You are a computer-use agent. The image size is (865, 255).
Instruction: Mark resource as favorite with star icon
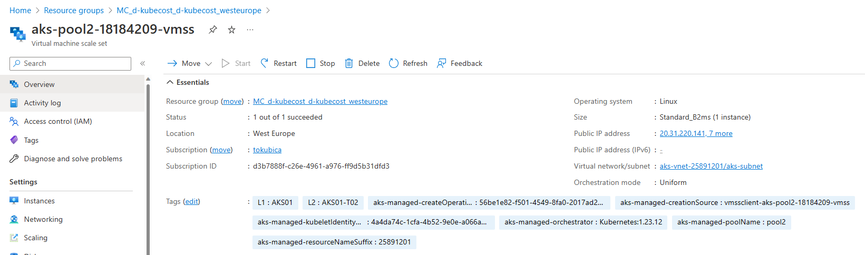231,30
